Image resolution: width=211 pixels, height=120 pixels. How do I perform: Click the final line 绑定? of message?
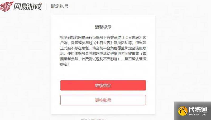click(65, 64)
